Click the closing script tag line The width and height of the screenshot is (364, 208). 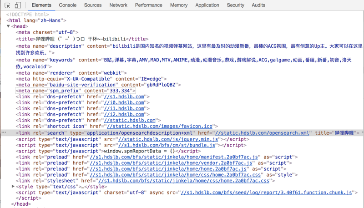click(29, 198)
